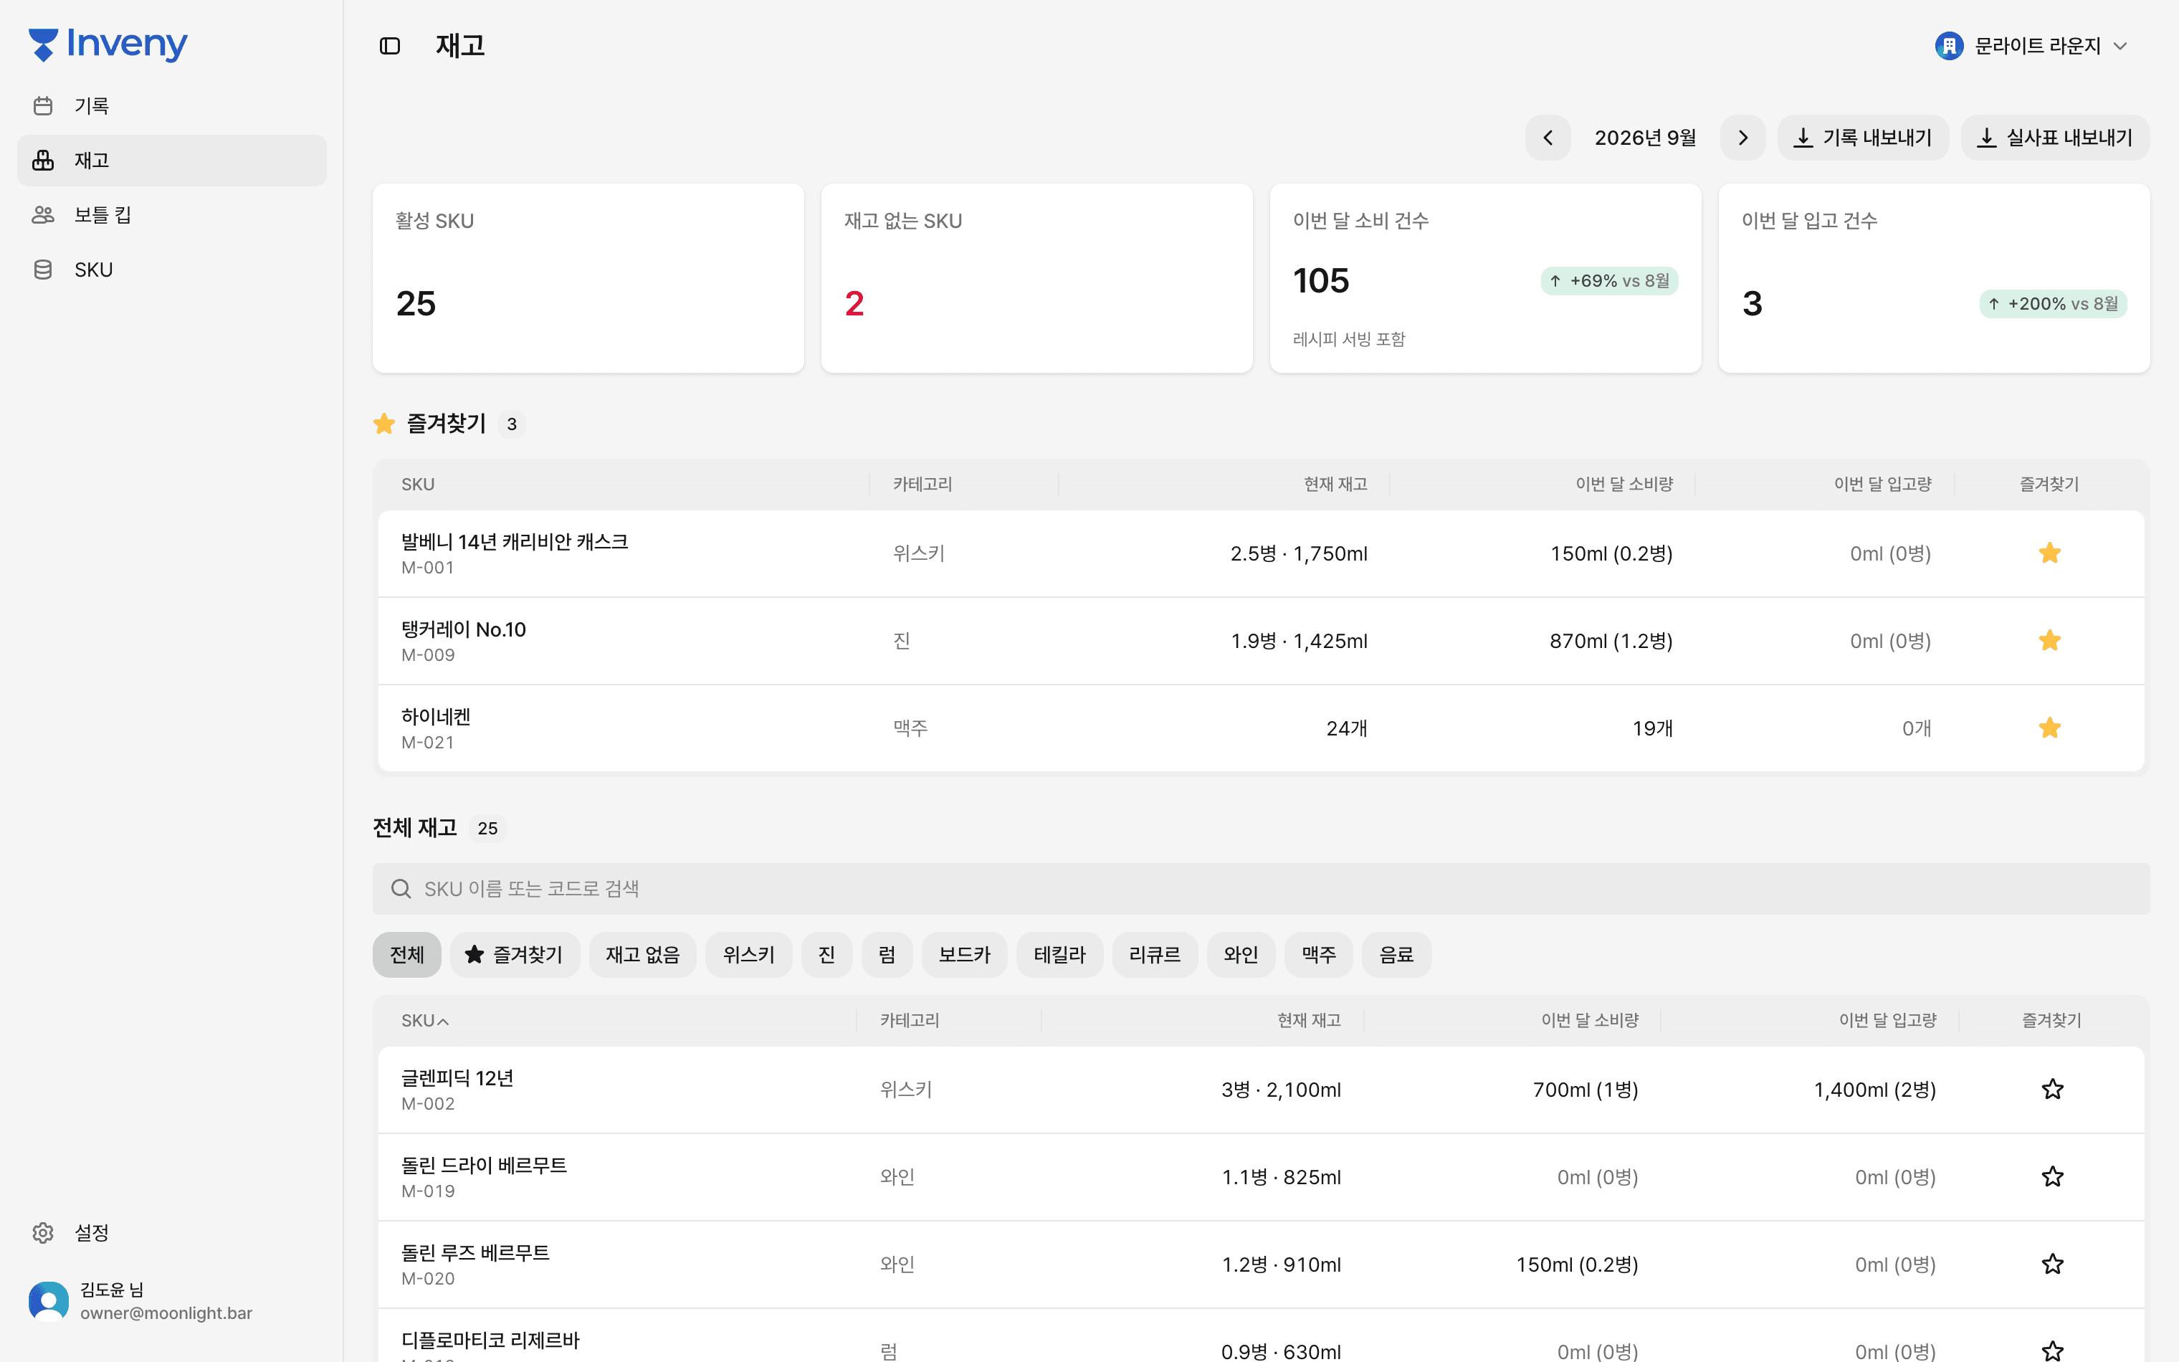Focus the SKU search field
The height and width of the screenshot is (1362, 2179).
(x=1261, y=889)
